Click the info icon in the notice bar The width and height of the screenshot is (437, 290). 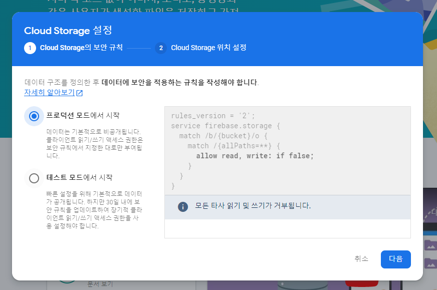click(183, 207)
